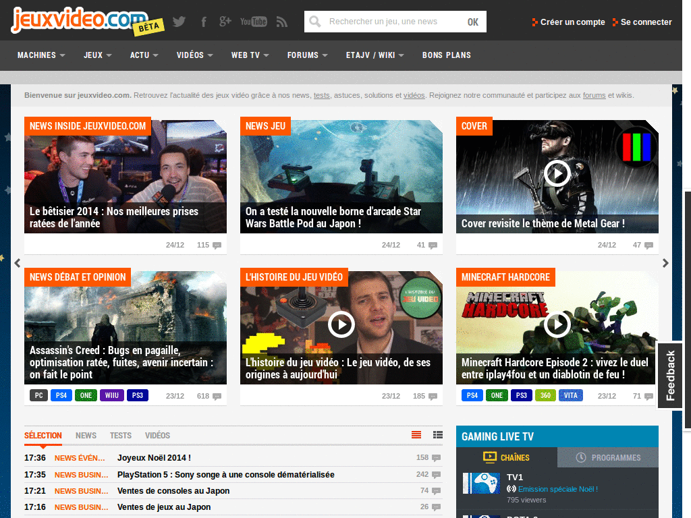Screen dimensions: 691x518
Task: Open 'Ventes de jeux au Japon' headline
Action: click(x=164, y=507)
